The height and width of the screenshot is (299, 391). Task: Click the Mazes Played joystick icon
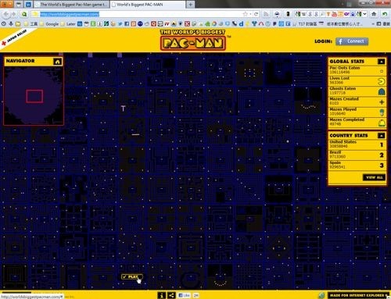tap(382, 112)
